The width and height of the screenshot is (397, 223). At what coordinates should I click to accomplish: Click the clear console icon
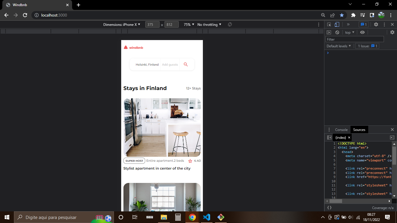click(337, 32)
